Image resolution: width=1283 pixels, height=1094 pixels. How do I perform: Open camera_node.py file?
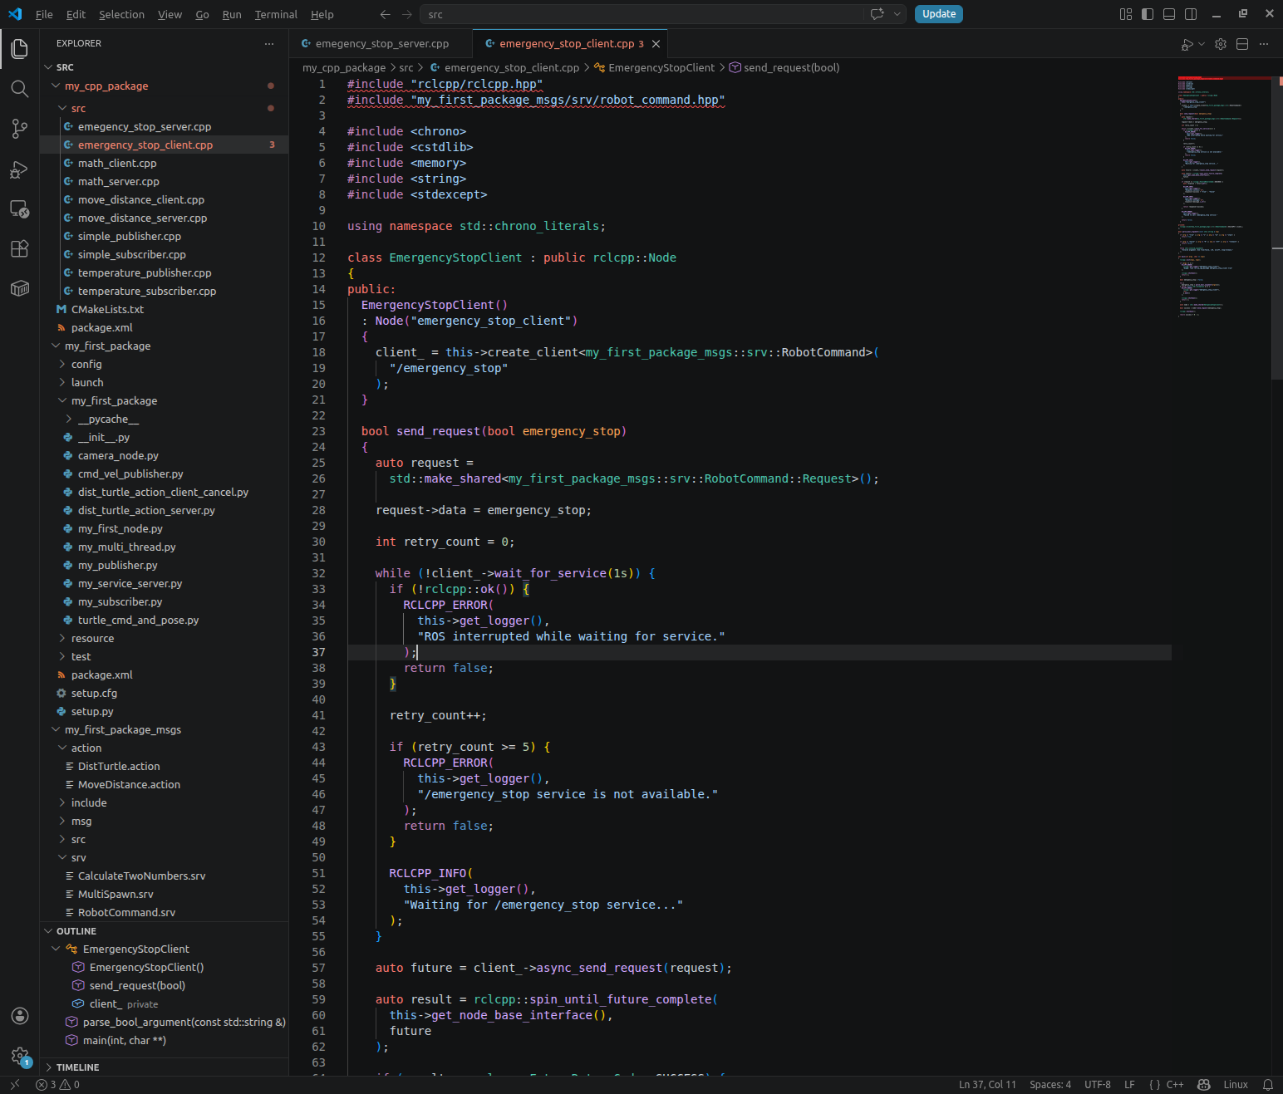pos(118,455)
